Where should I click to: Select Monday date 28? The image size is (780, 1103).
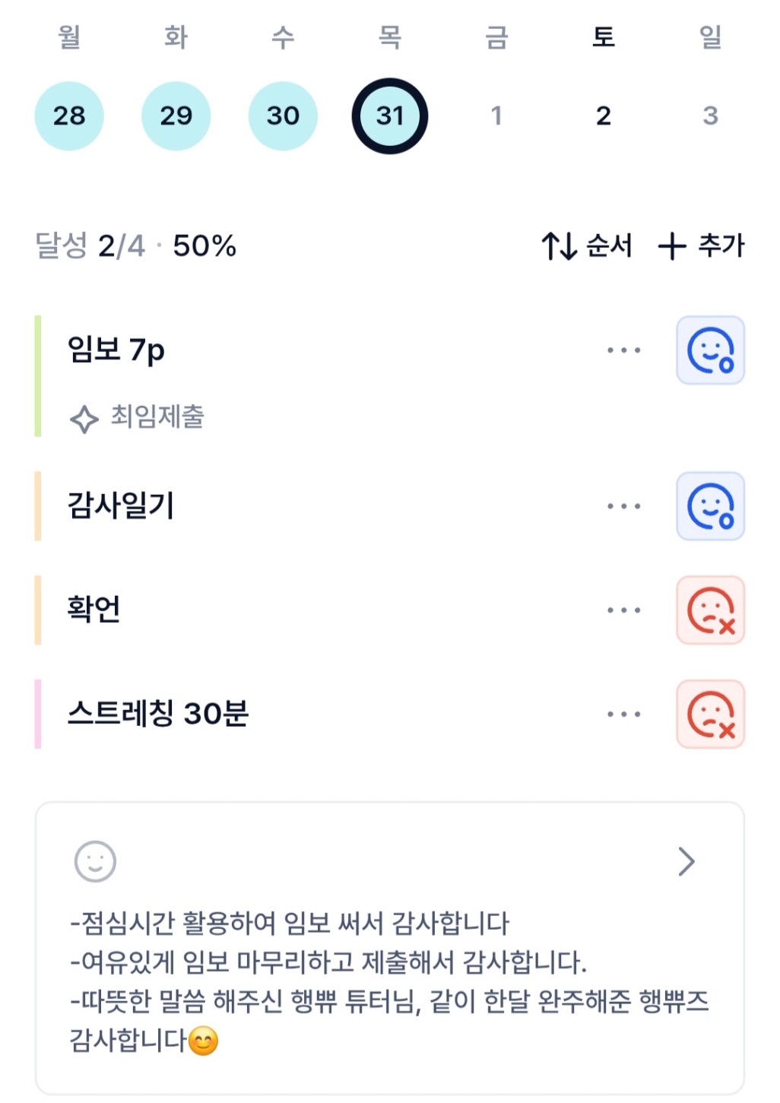(69, 116)
